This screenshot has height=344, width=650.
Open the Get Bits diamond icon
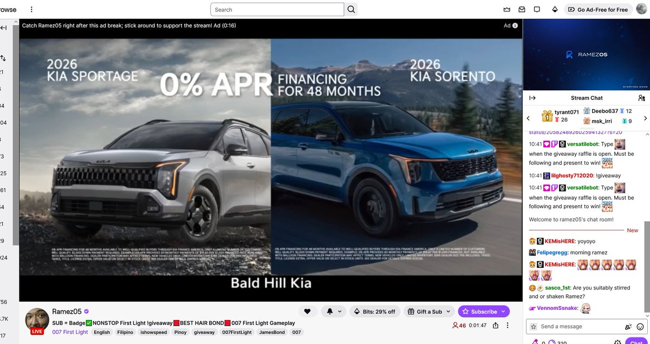tap(555, 10)
